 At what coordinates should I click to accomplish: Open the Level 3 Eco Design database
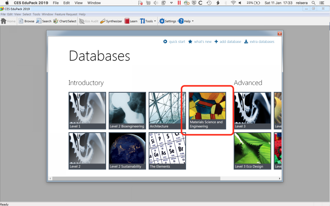[x=252, y=151]
